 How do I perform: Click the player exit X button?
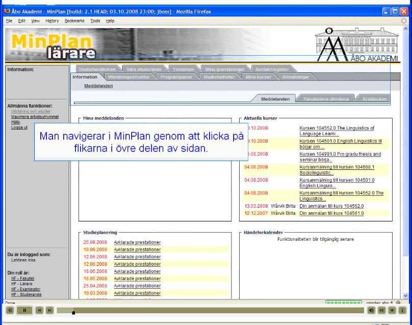(x=392, y=311)
